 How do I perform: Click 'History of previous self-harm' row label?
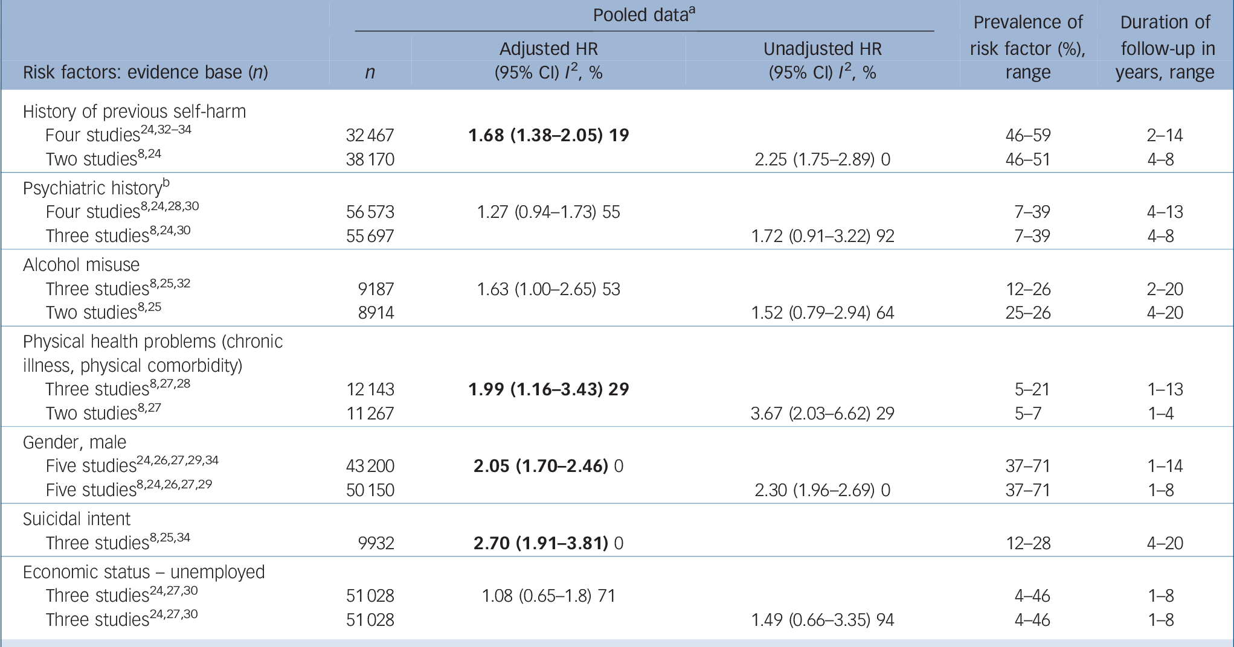pyautogui.click(x=134, y=112)
